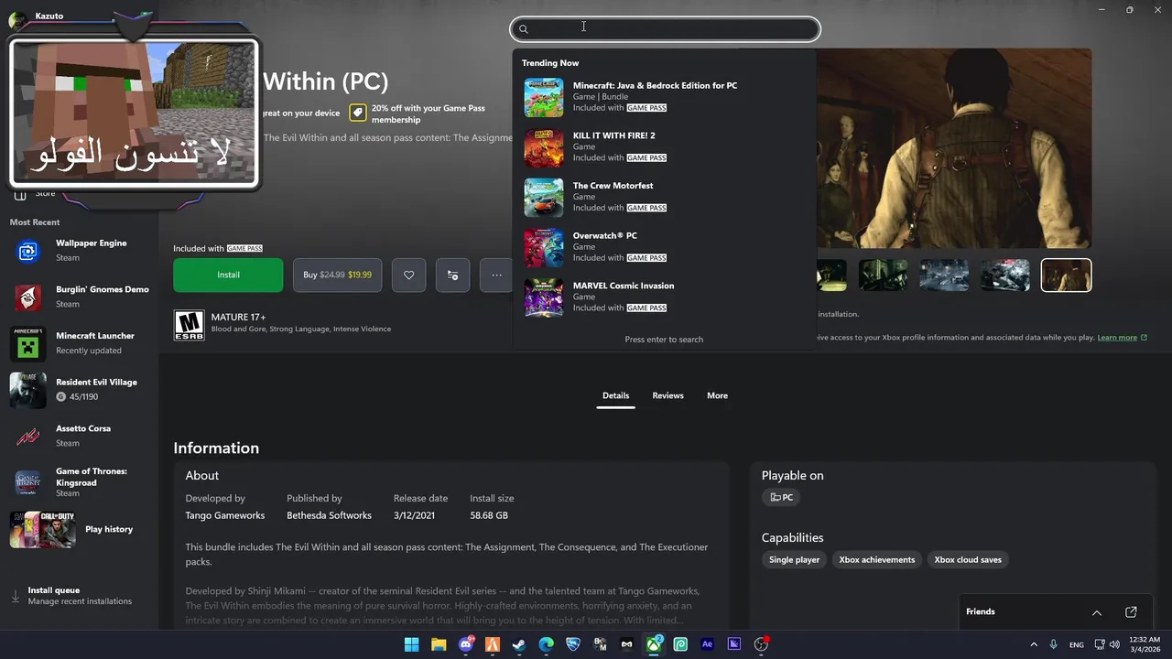Open the three-dots more options button
1172x659 pixels.
pyautogui.click(x=496, y=275)
